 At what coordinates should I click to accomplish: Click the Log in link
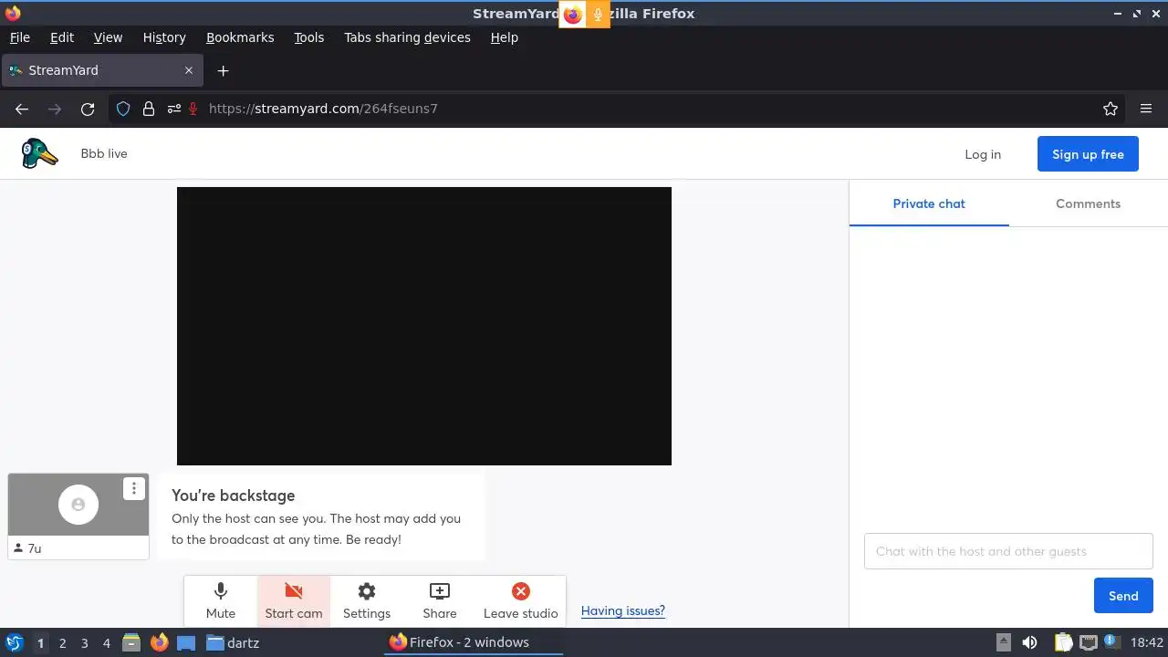tap(983, 154)
